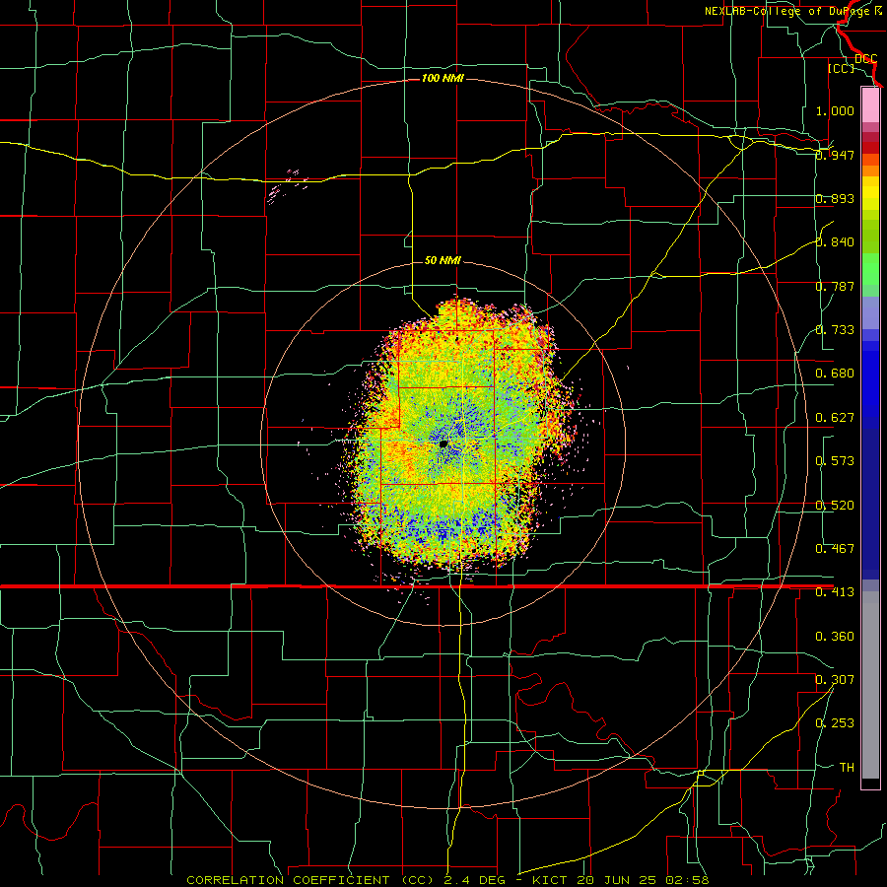Image resolution: width=887 pixels, height=887 pixels.
Task: Click the 0.360 scale label
Action: (x=835, y=637)
